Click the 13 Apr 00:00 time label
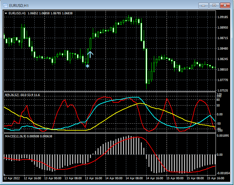Viewport: 234px width, 185px height. [x=53, y=178]
